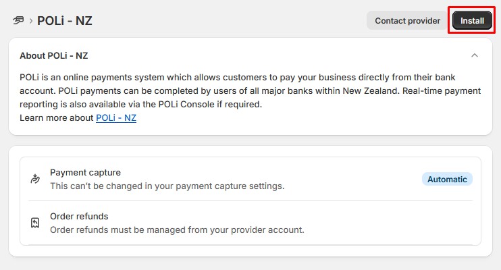Click the Order refunds receipt icon
Viewport: 501px width, 270px height.
[x=36, y=223]
